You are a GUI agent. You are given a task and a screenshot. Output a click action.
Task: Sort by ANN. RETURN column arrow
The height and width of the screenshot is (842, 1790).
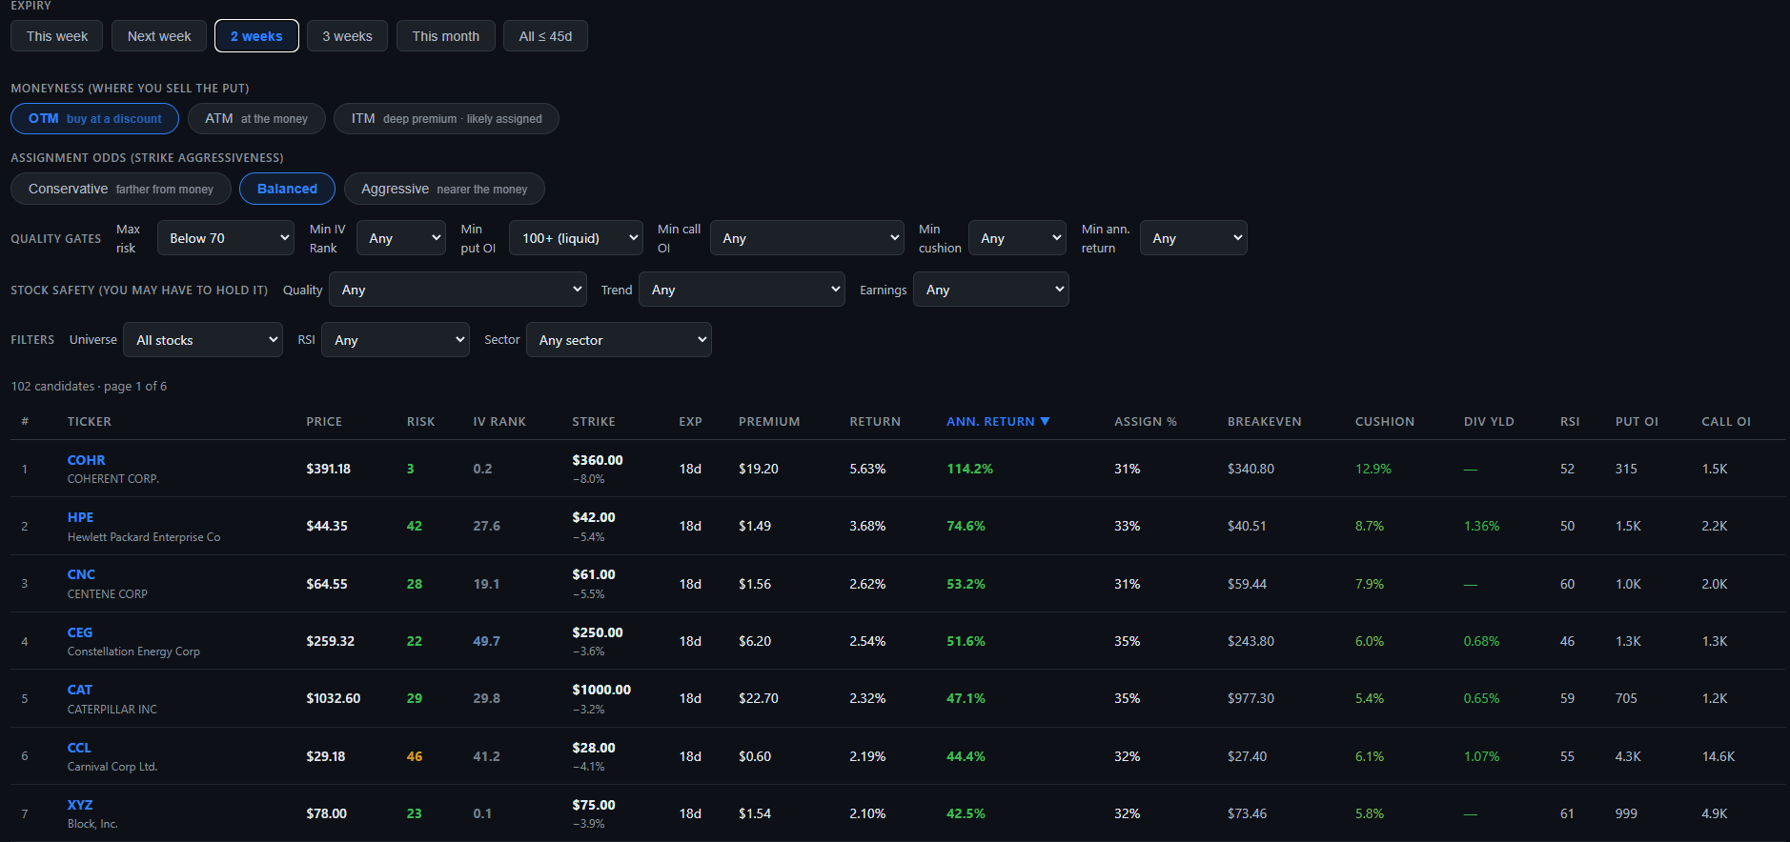point(1045,421)
